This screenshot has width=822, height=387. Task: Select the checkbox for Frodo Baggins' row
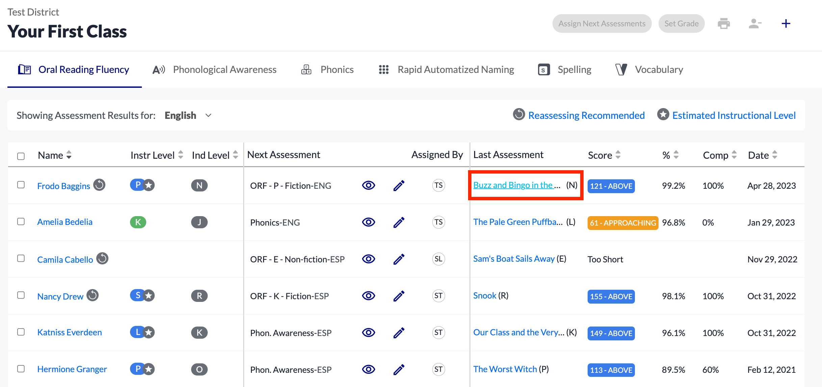(21, 185)
